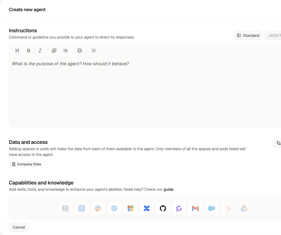Click the indented list toolbar icon
281x235 pixels.
(94, 51)
